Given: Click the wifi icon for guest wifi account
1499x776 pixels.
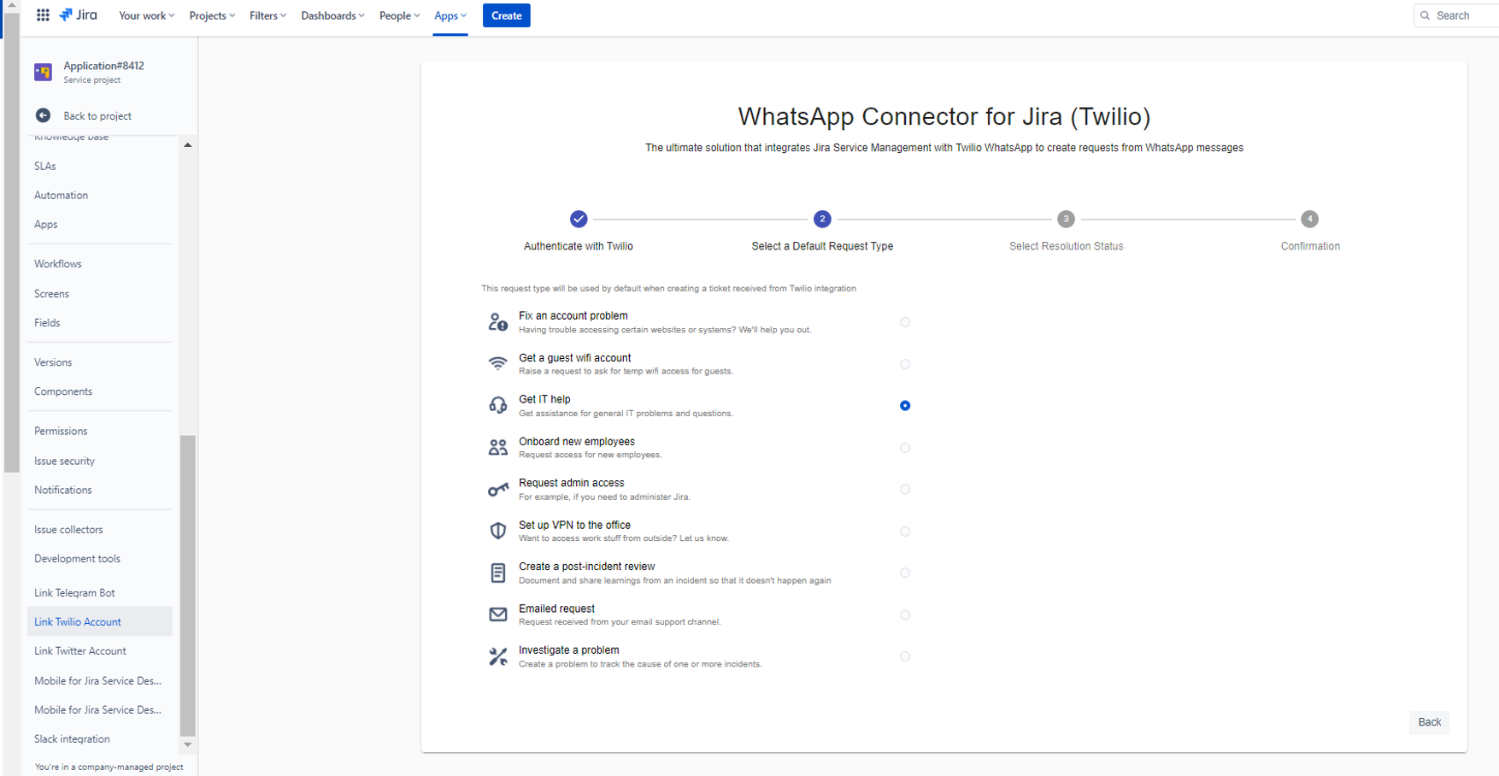Looking at the screenshot, I should pyautogui.click(x=497, y=363).
